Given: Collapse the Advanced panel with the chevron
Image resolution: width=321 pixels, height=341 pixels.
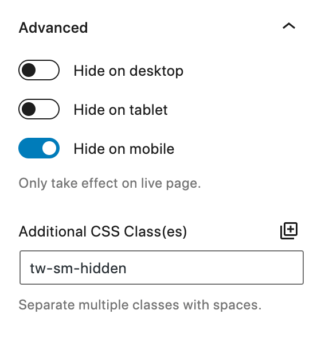Looking at the screenshot, I should click(289, 26).
